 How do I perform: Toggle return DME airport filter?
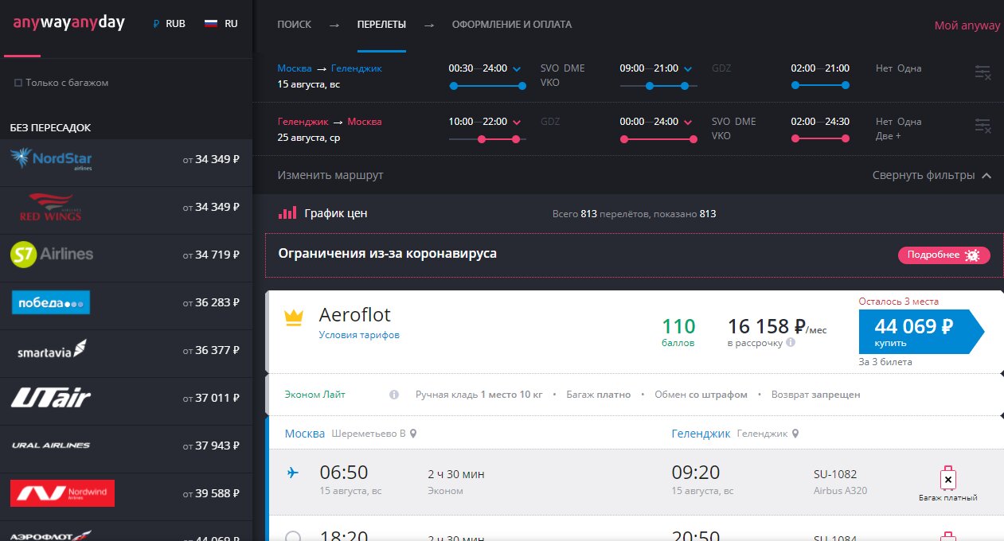[746, 122]
